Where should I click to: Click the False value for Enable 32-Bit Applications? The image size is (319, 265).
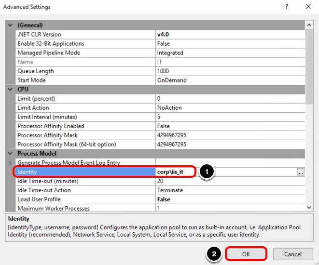pyautogui.click(x=230, y=43)
